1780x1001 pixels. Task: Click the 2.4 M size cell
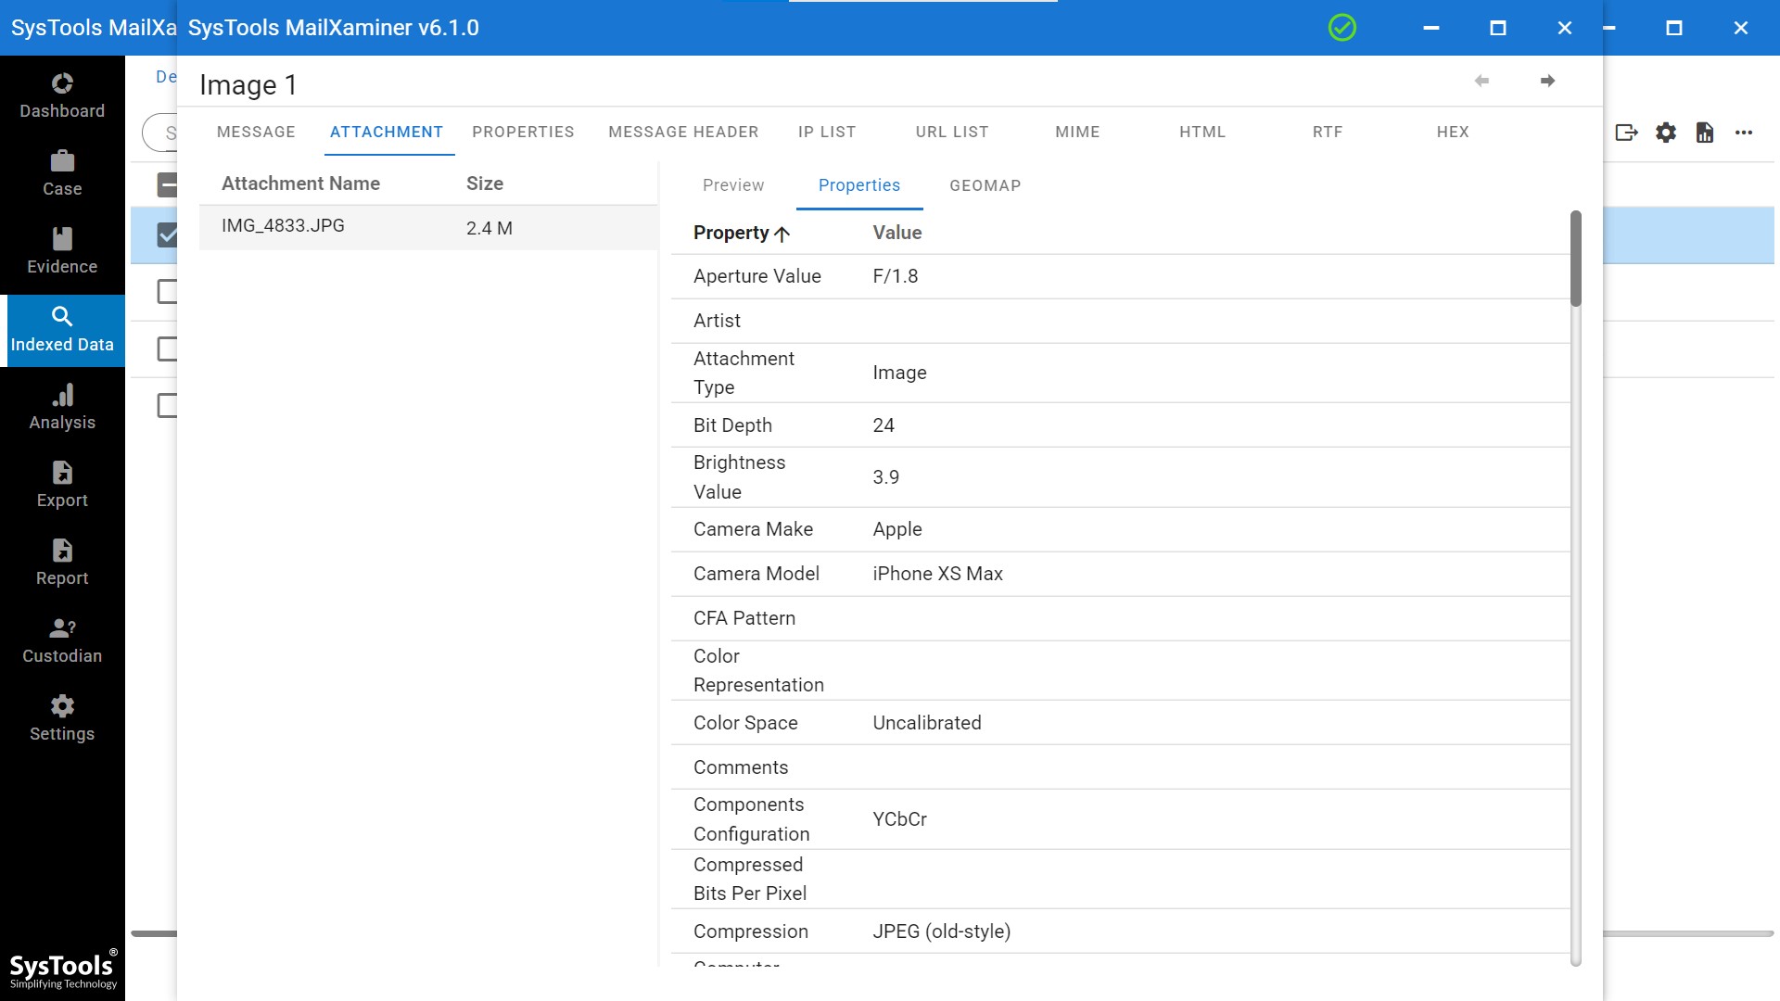tap(489, 228)
